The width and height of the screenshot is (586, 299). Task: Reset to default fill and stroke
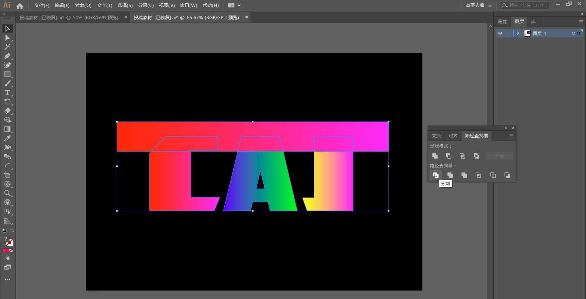(x=4, y=230)
